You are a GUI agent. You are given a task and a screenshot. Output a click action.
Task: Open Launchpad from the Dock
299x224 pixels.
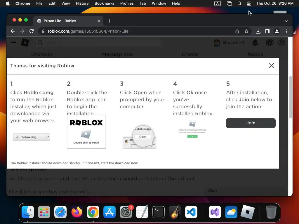coord(44,212)
